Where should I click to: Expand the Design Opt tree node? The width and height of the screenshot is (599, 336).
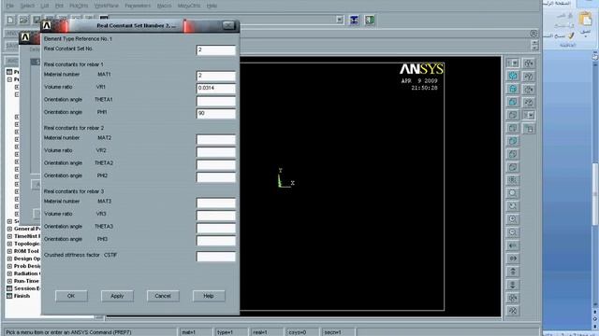[x=9, y=259]
